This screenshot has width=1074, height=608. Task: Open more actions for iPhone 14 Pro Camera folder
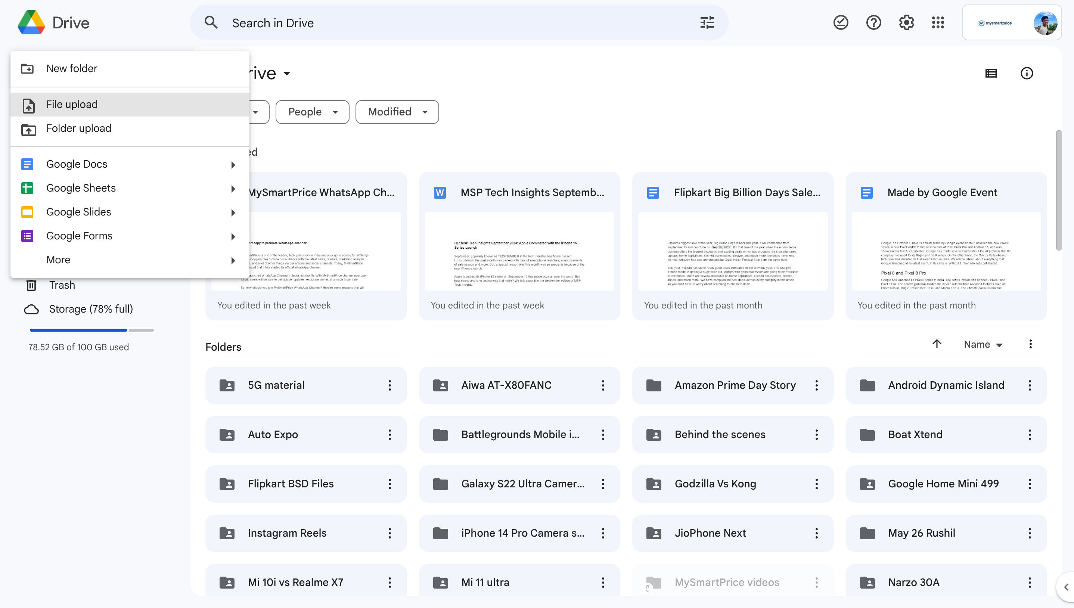[x=603, y=533]
